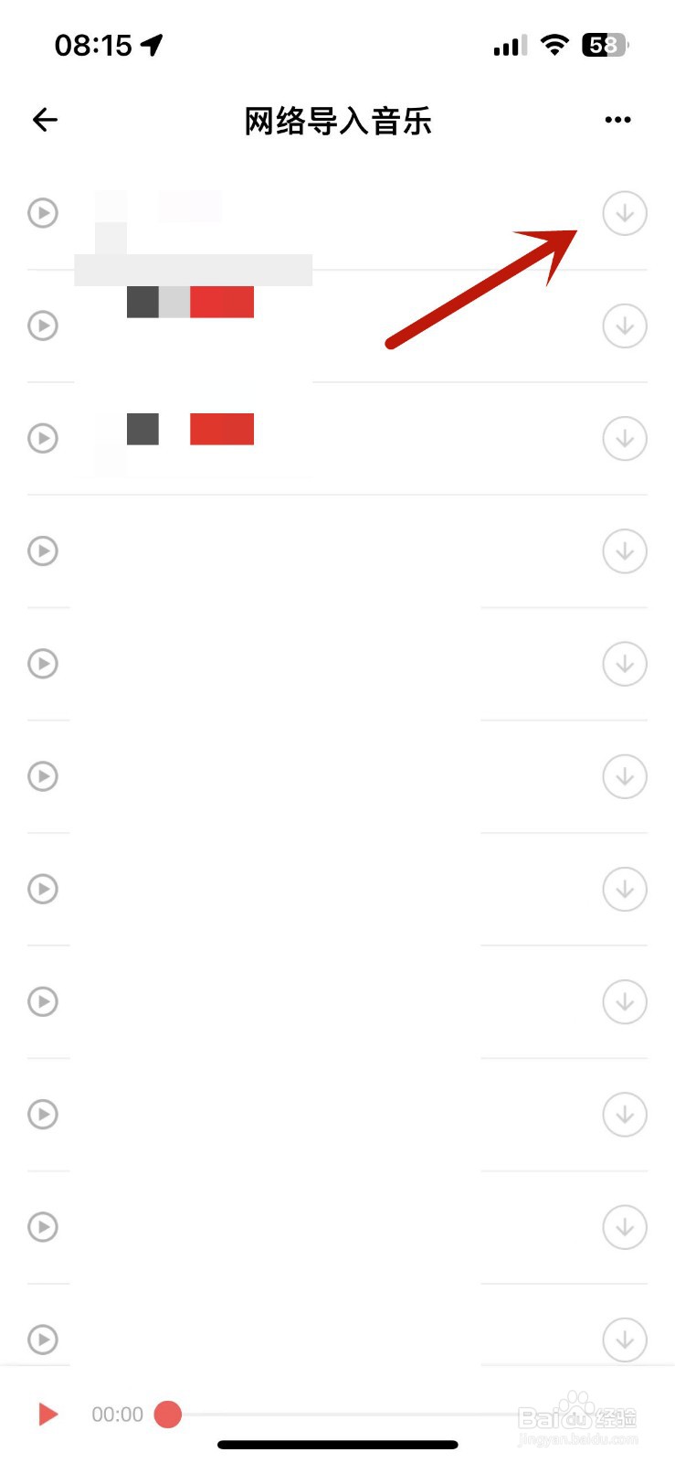Tap the 00:00 elapsed time label

[x=117, y=1415]
